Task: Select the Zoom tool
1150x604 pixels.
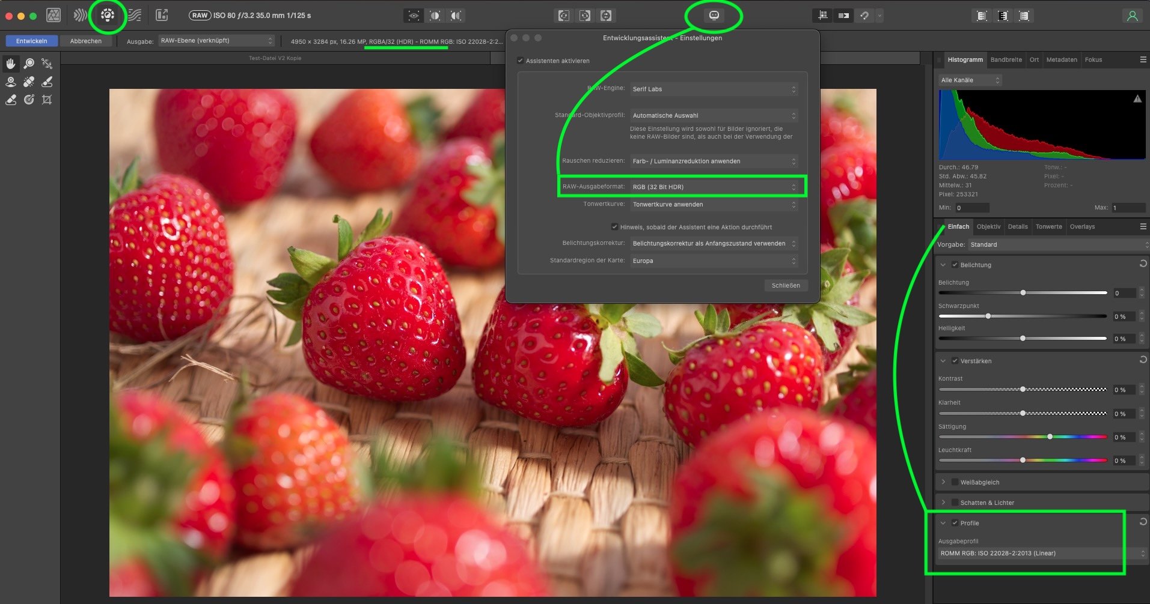Action: (x=29, y=63)
